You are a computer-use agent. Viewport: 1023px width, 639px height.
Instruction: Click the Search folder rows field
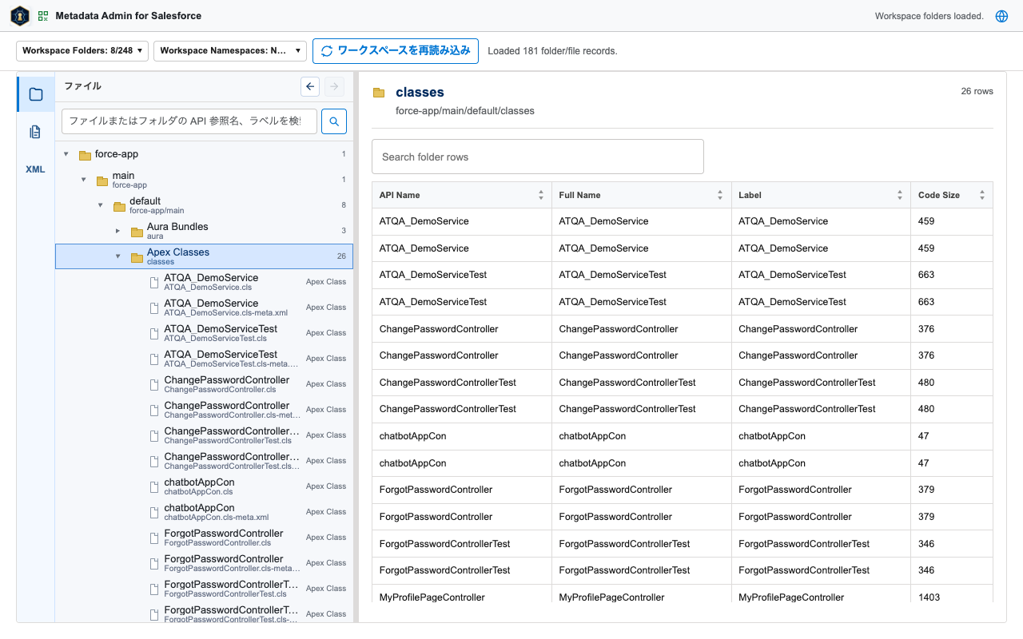(538, 157)
